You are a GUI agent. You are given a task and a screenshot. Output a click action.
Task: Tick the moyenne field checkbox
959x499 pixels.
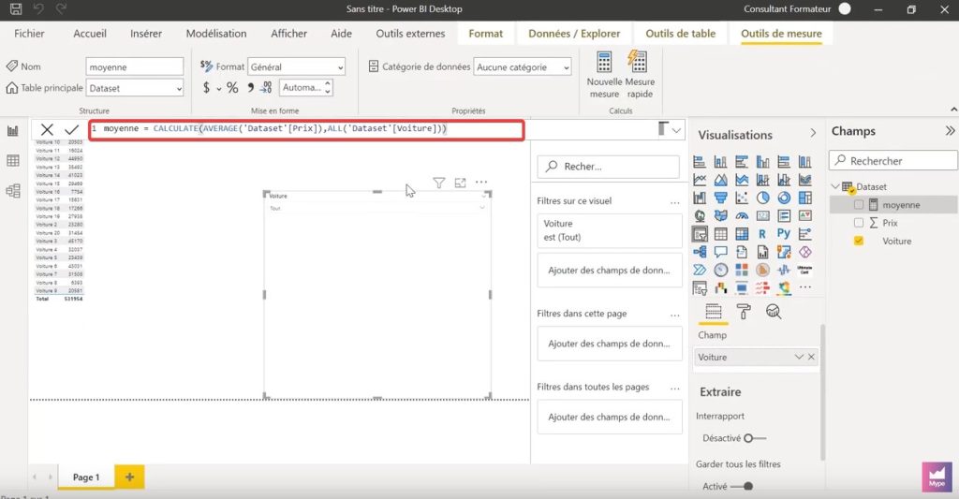tap(859, 205)
